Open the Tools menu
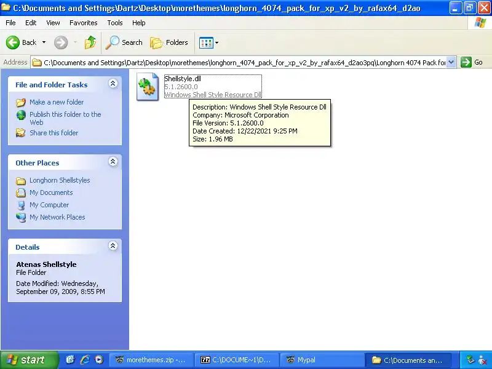This screenshot has height=369, width=492. [115, 23]
